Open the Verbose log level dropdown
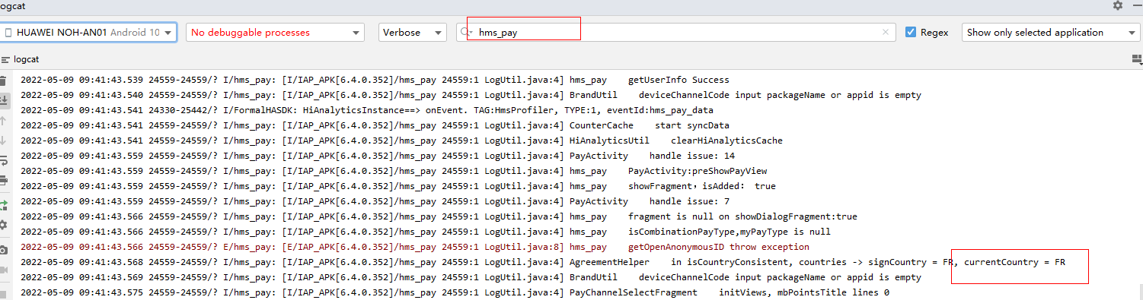 coord(413,32)
